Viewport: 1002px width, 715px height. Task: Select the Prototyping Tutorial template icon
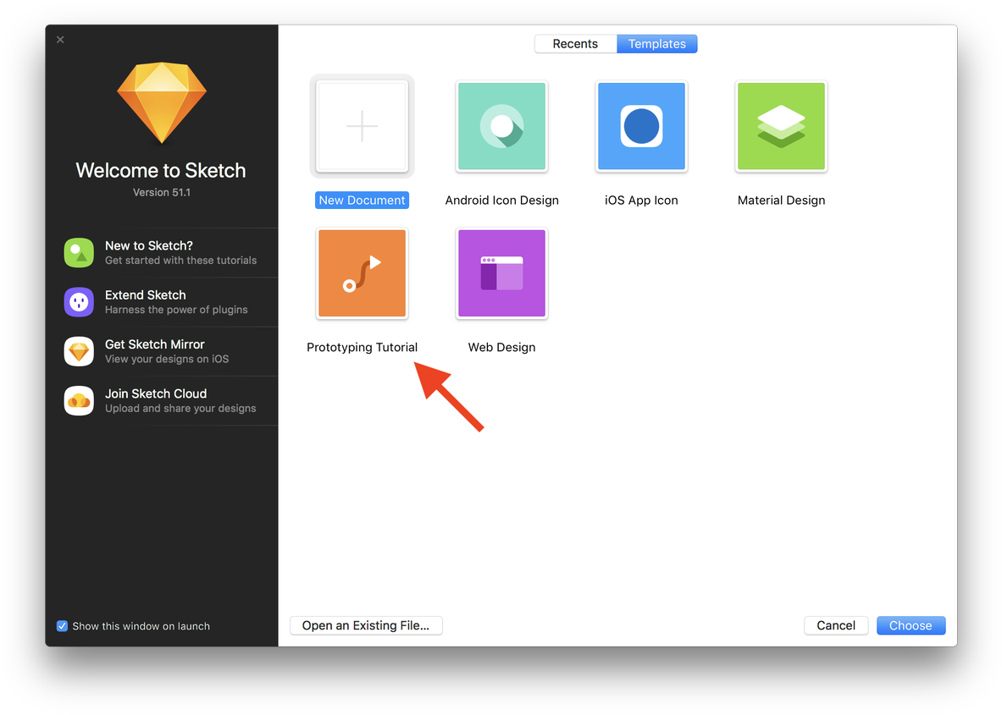363,273
